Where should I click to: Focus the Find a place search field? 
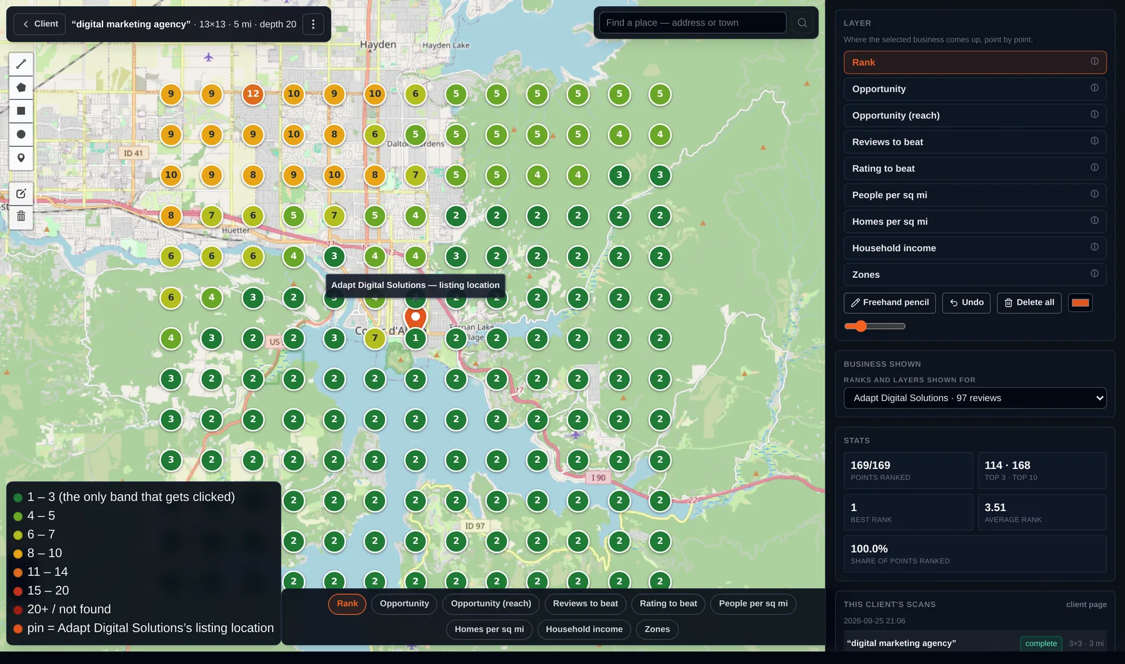(x=692, y=22)
